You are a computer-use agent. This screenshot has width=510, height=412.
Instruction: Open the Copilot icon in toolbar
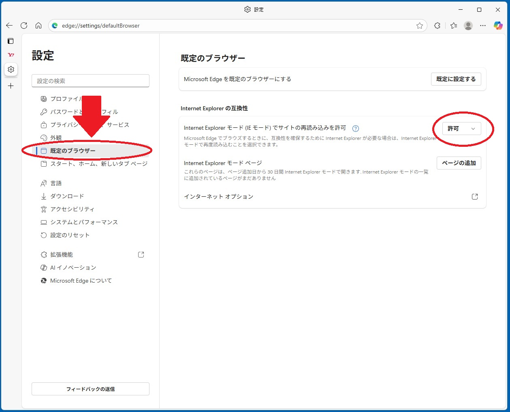pos(498,26)
